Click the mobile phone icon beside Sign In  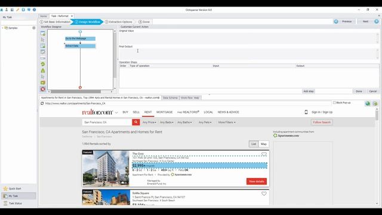click(306, 112)
